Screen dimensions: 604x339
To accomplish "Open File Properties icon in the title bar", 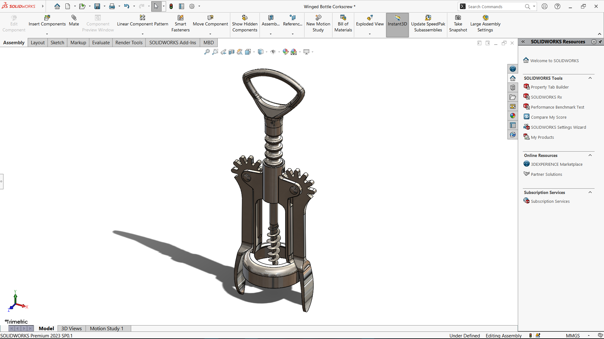I will coord(182,6).
